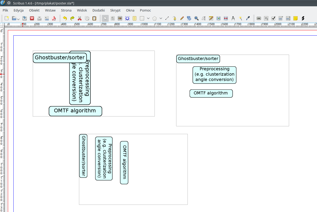This screenshot has height=212, width=317.
Task: Run the preflight verifier
Action: [47, 18]
